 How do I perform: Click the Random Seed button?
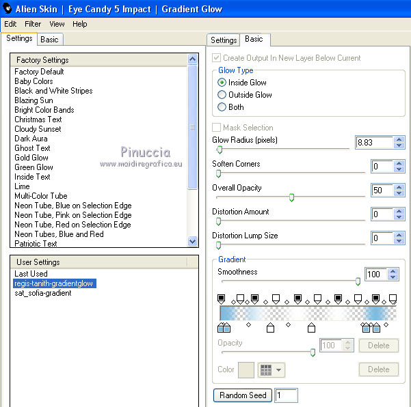pos(243,395)
